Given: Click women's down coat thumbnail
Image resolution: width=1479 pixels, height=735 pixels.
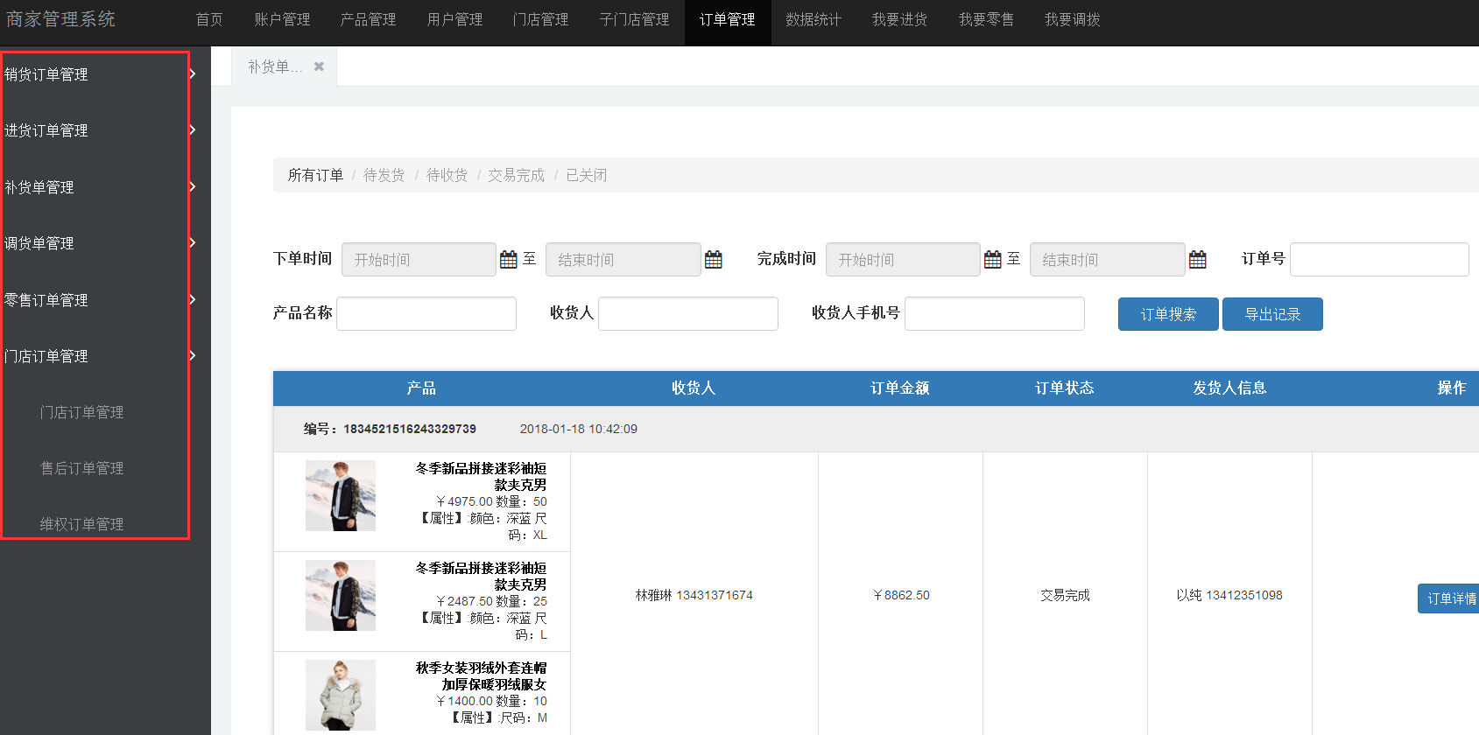Looking at the screenshot, I should [x=341, y=695].
